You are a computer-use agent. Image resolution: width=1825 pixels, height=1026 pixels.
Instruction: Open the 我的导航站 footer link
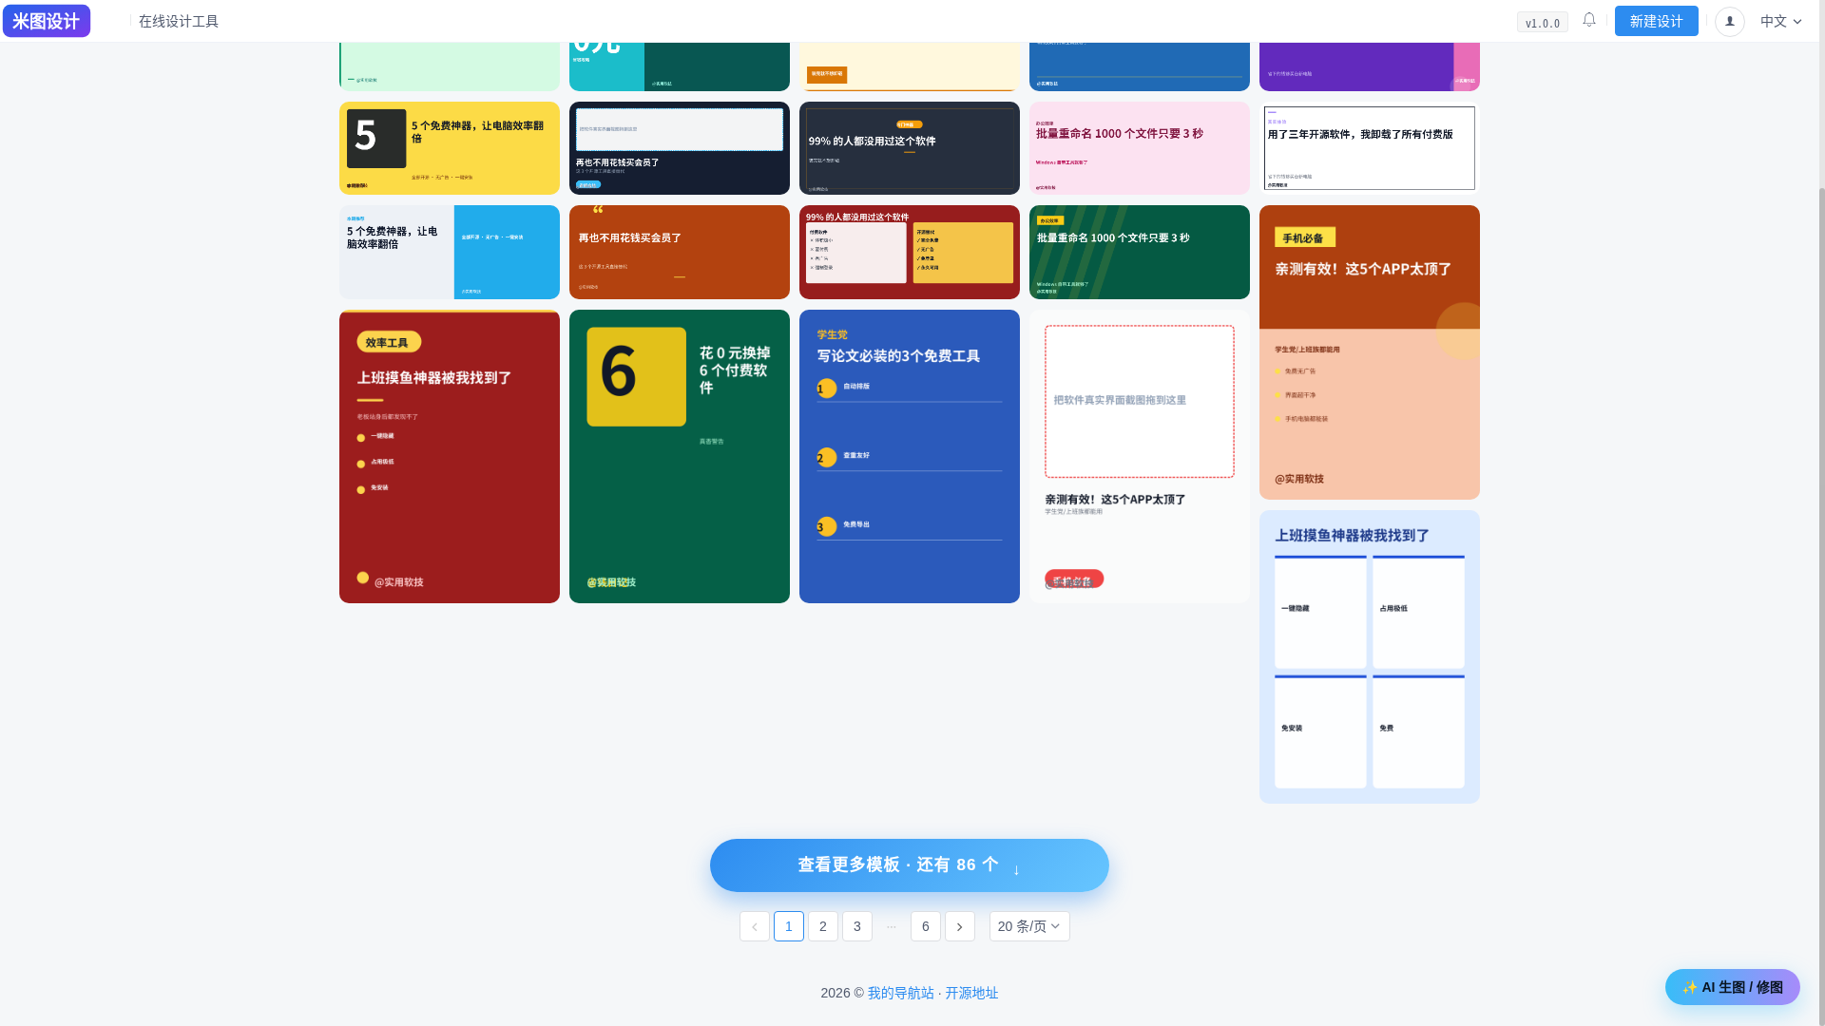[x=900, y=993]
